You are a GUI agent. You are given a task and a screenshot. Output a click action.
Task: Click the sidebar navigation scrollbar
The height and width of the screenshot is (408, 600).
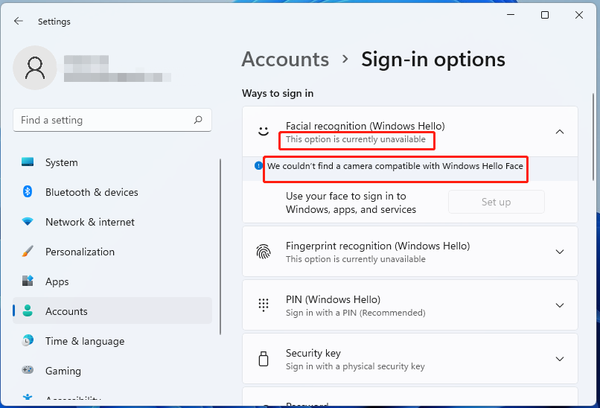[220, 247]
